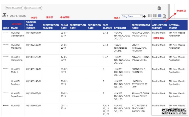Click CloudEngine row logo thumbnail
The image size is (189, 117).
tap(6, 32)
